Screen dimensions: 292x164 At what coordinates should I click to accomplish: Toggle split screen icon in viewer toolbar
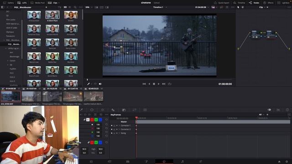[x=102, y=7]
